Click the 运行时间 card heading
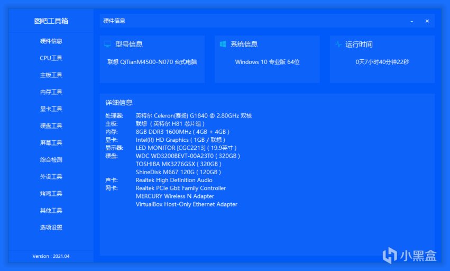Screen dimensions: 450x271 pyautogui.click(x=359, y=44)
